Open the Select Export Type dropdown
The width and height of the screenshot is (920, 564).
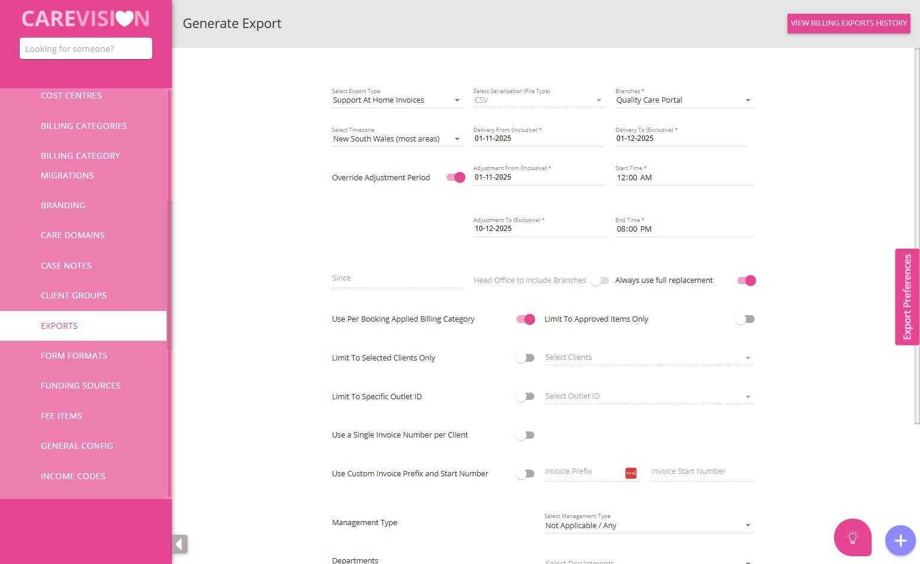[397, 100]
